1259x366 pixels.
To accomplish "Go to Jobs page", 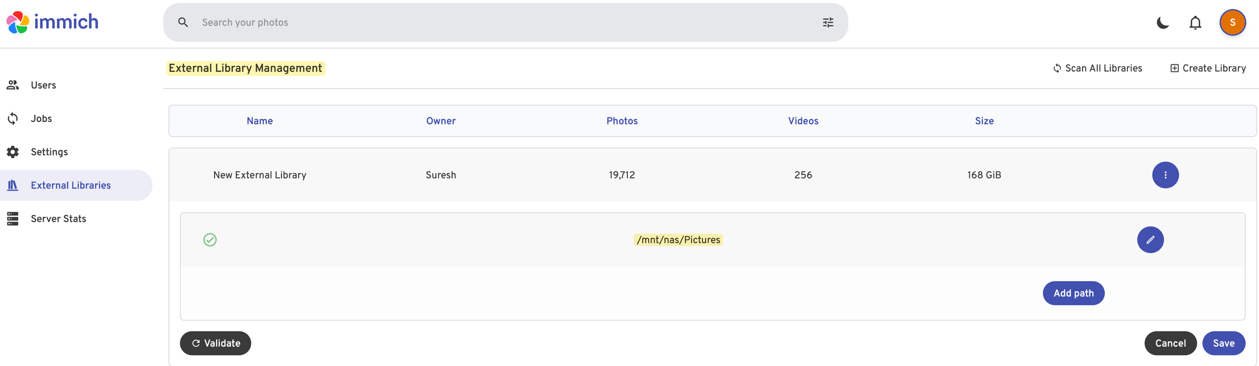I will [41, 119].
